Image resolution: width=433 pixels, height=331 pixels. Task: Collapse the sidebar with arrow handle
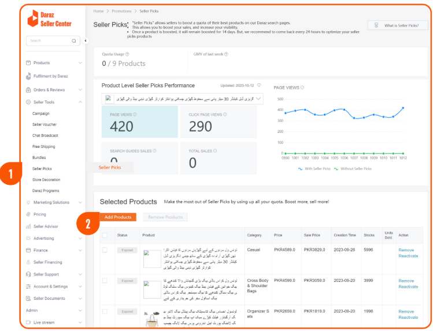click(86, 41)
